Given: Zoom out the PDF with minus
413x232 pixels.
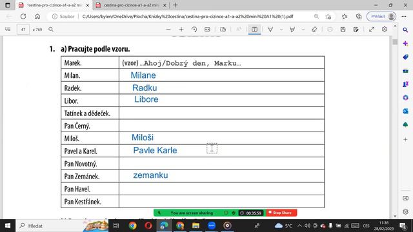Looking at the screenshot, I should pos(168,29).
